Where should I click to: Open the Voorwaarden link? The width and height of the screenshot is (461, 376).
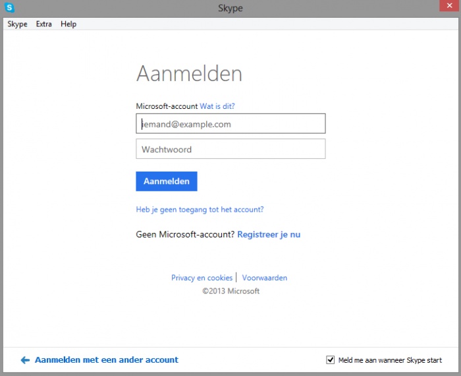(x=265, y=278)
